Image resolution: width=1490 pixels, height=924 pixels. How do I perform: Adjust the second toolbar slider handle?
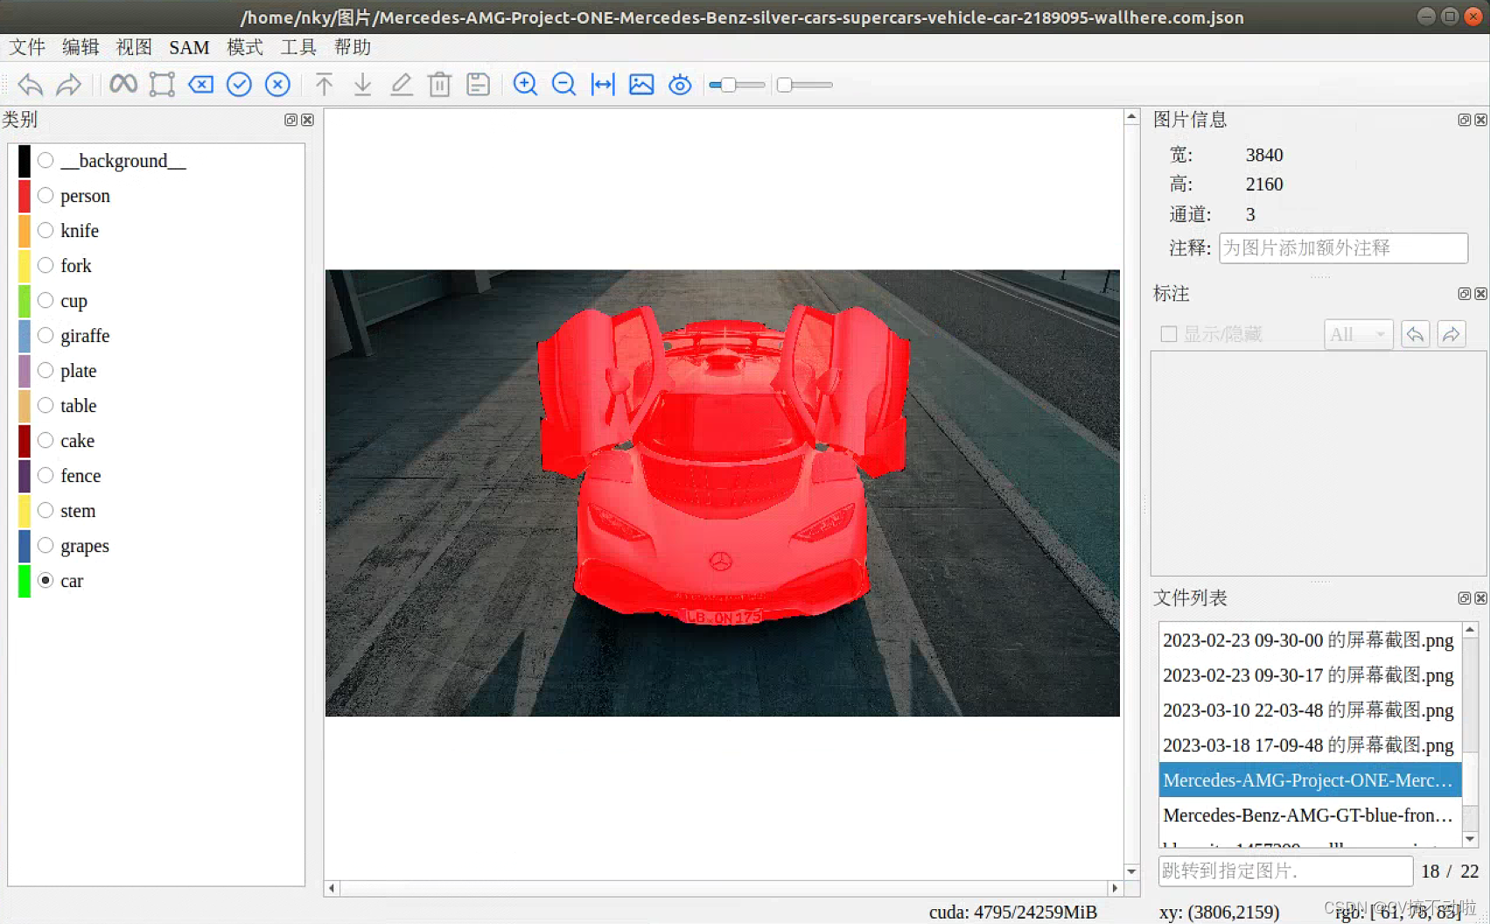(785, 85)
